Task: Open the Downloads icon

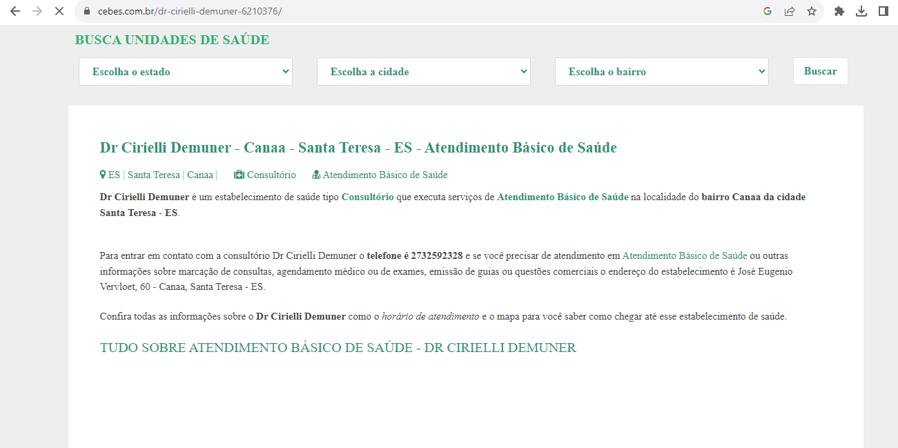Action: coord(861,11)
